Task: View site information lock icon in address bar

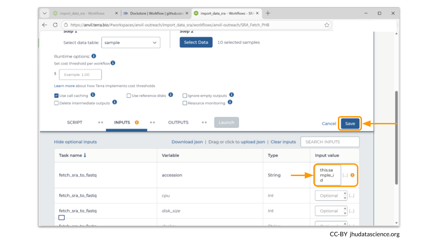Action: pyautogui.click(x=65, y=25)
